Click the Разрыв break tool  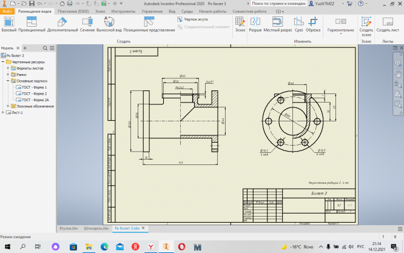255,24
